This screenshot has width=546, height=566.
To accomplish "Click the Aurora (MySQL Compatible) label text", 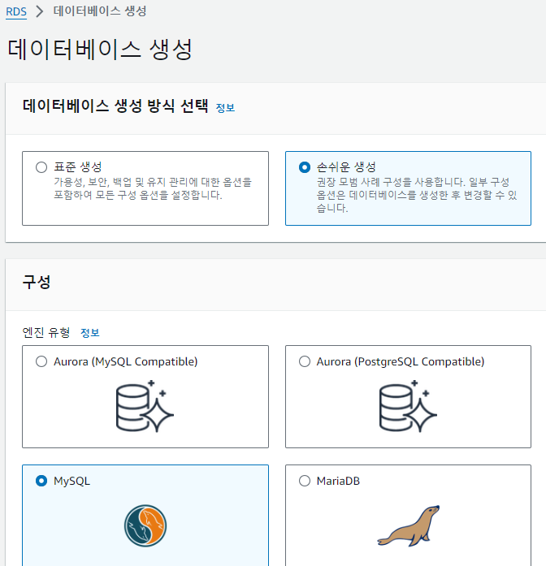I will (126, 361).
